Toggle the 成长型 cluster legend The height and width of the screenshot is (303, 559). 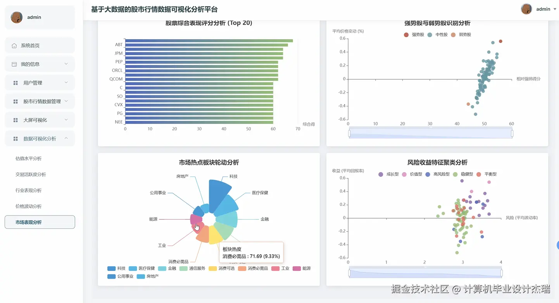[388, 175]
